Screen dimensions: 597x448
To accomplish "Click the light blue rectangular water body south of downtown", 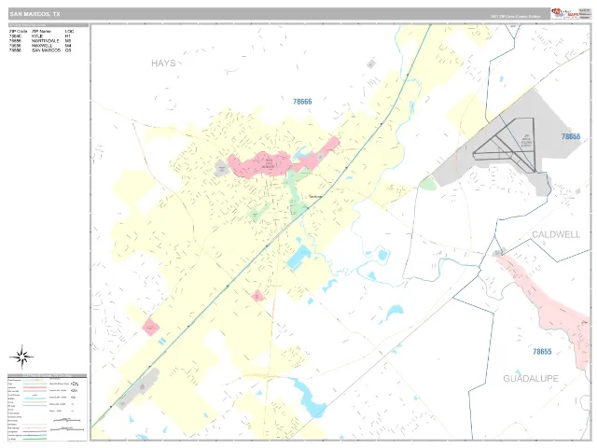I will tap(299, 258).
